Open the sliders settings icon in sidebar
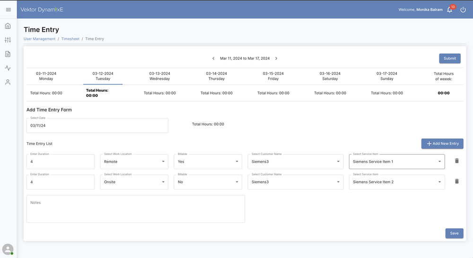Viewport: 473px width, 258px height. pos(8,40)
